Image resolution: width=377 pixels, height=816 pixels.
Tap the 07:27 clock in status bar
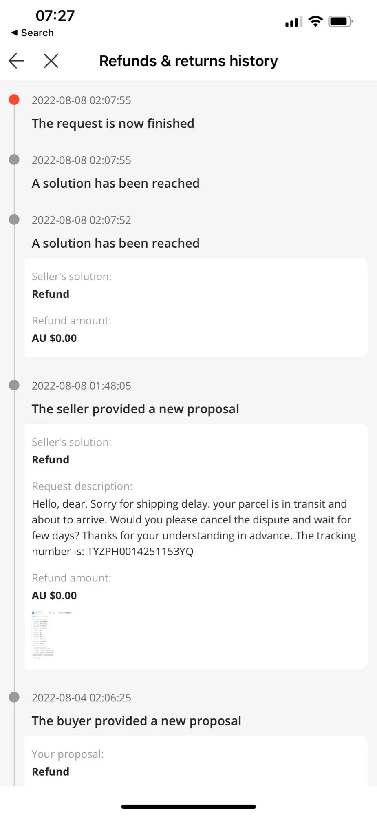click(55, 16)
